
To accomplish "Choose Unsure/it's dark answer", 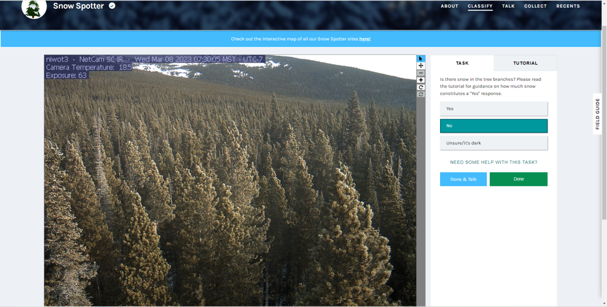I will (x=494, y=143).
